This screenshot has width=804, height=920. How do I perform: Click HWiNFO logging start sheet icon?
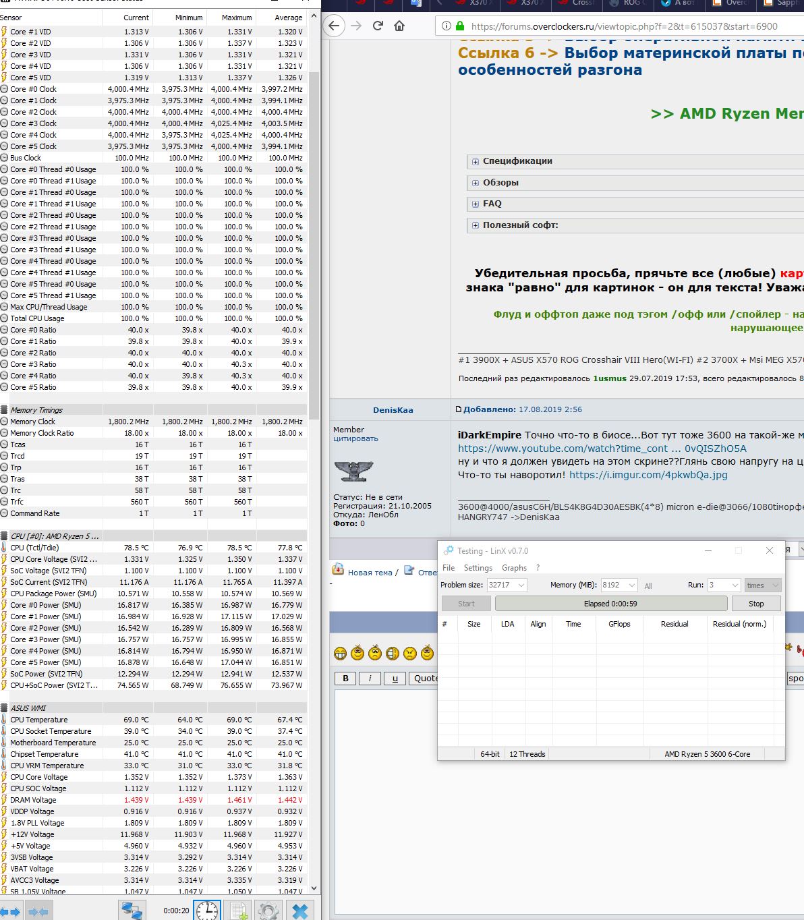[x=238, y=911]
